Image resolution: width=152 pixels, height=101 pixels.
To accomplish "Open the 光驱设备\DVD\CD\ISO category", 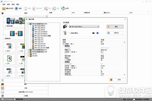I will click(25, 92).
